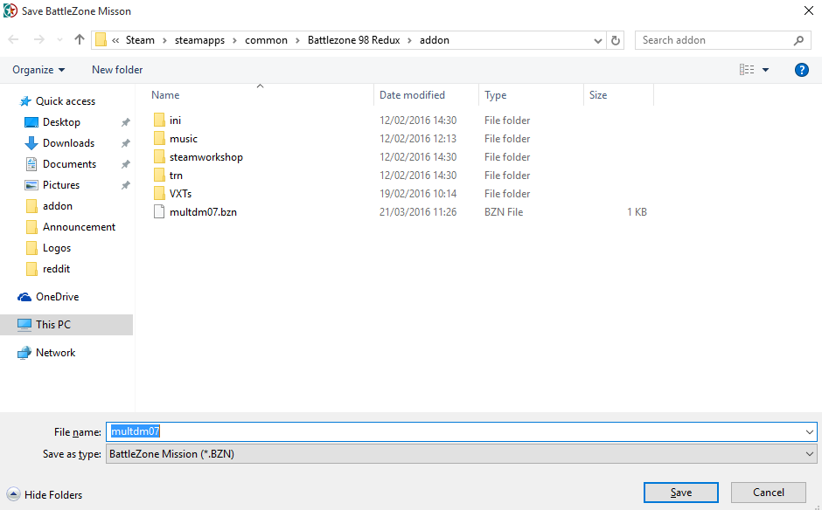Click the Forward navigation arrow
This screenshot has width=822, height=510.
click(x=38, y=40)
